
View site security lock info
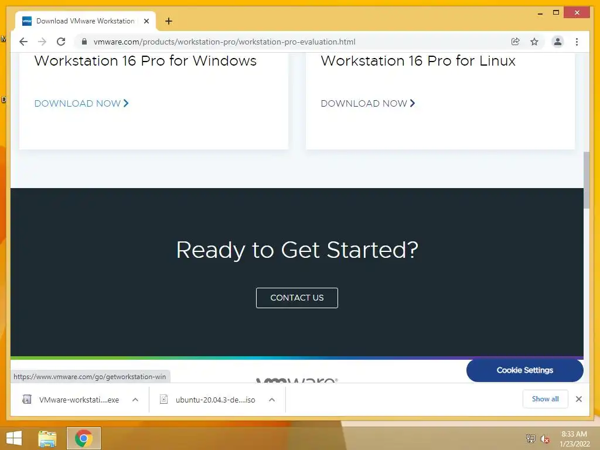(x=84, y=42)
